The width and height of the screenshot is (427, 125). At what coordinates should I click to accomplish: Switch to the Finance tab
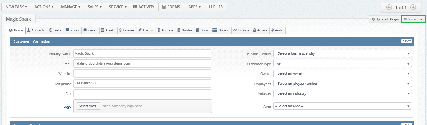tap(241, 30)
